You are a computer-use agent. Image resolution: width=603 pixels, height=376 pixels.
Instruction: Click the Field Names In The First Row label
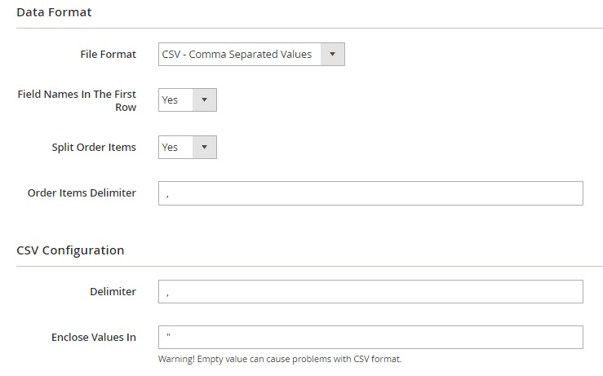coord(77,100)
